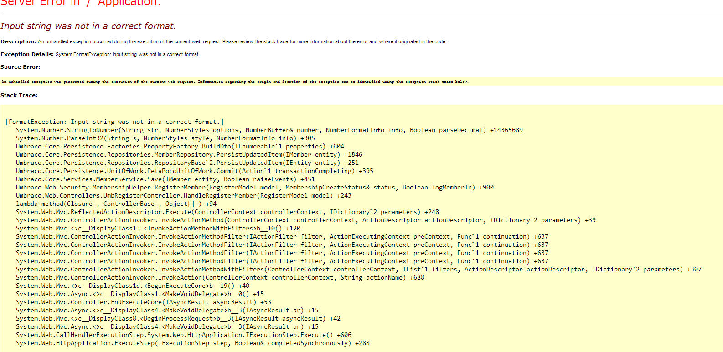Viewport: 723px width, 352px height.
Task: Click the ReflectedActionDescriptor.Execute stack line
Action: 227,212
